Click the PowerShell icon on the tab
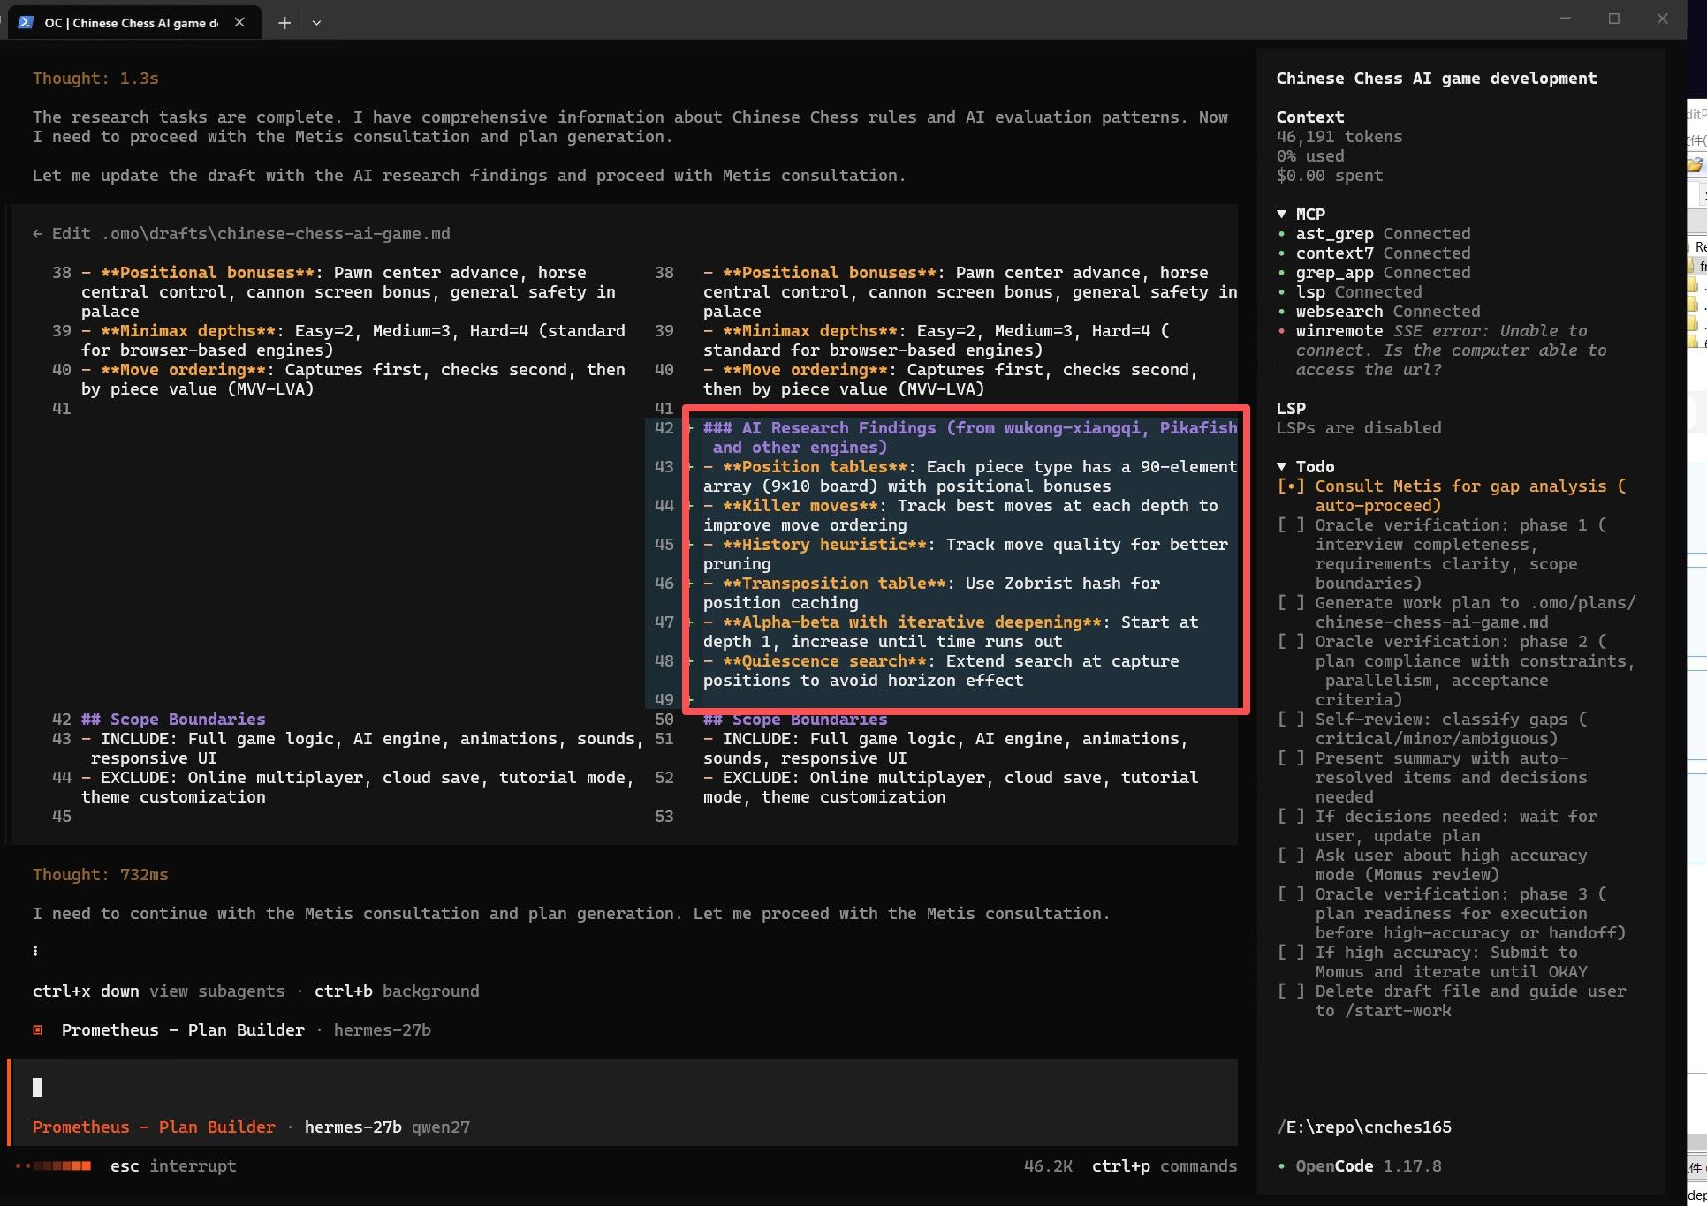 tap(26, 23)
